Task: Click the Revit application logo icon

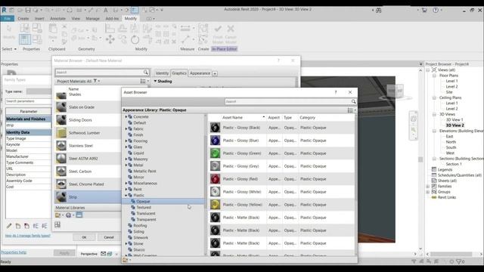Action: [4, 10]
